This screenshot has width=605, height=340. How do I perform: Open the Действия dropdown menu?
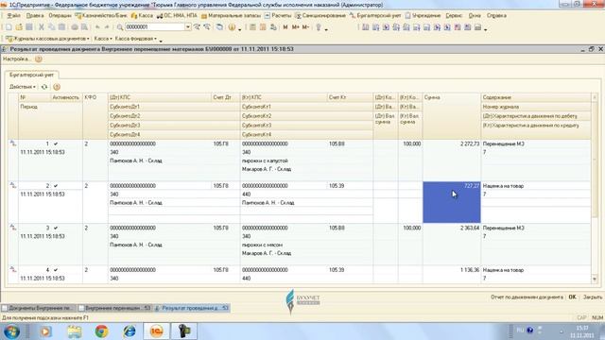[x=23, y=87]
